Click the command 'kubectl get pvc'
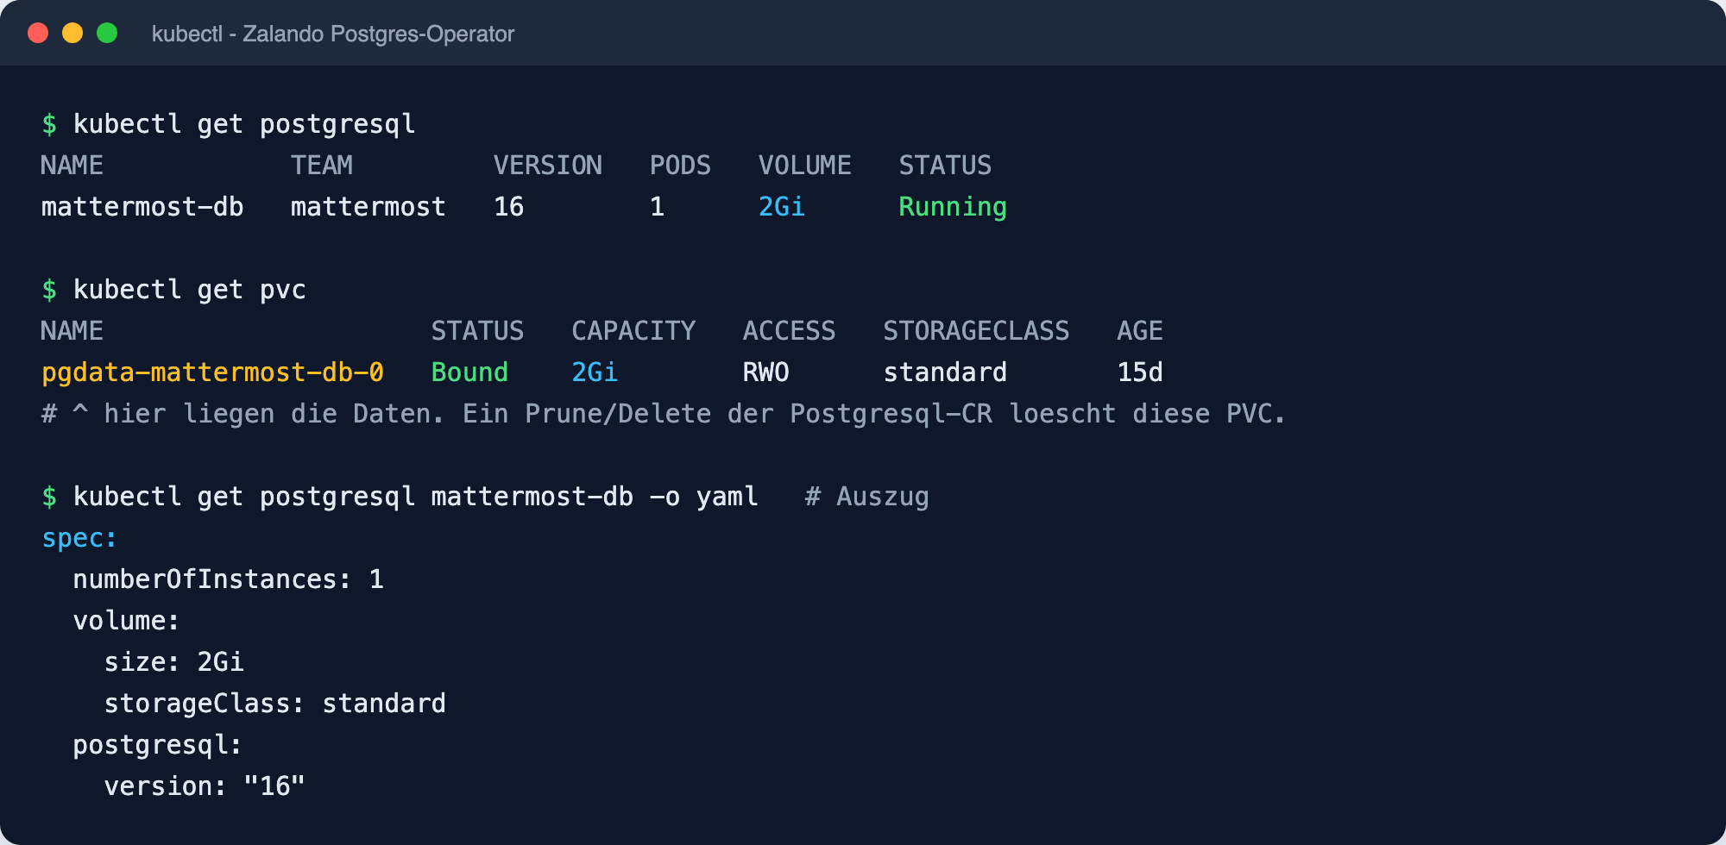The width and height of the screenshot is (1726, 845). [190, 290]
